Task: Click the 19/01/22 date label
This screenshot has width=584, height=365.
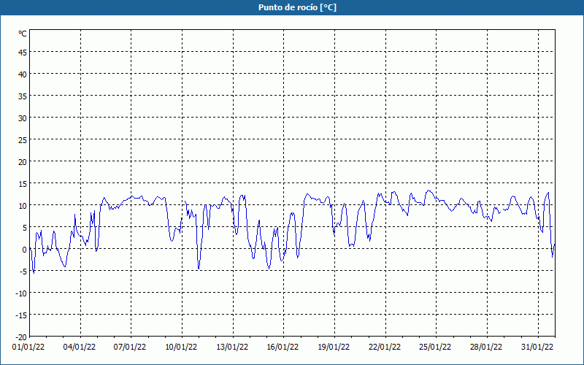Action: [334, 347]
